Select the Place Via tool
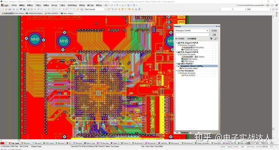279x150 pixels. point(123,9)
